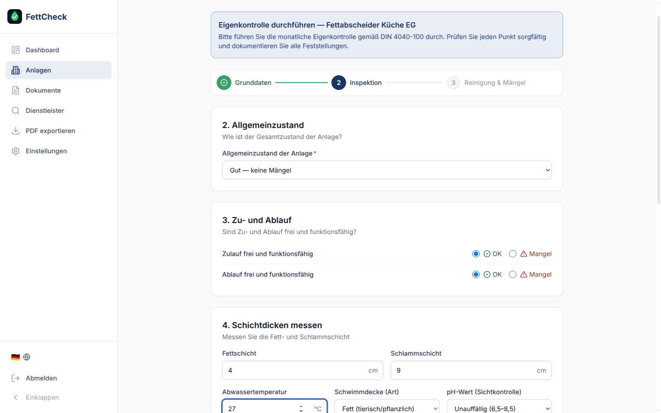This screenshot has height=413, width=661.
Task: Click text 'Messen Sie die Fett- und Schlammschicht'
Action: (x=286, y=337)
